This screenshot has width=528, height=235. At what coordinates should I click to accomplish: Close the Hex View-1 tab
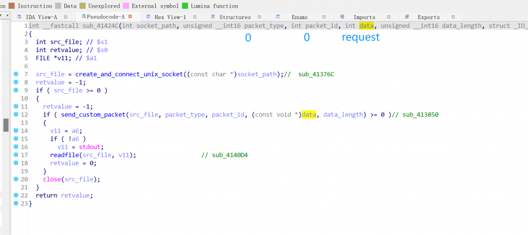[194, 17]
